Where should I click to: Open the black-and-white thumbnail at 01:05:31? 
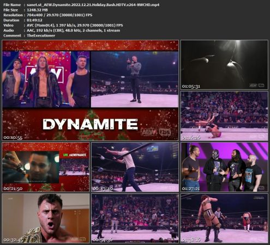[224, 65]
